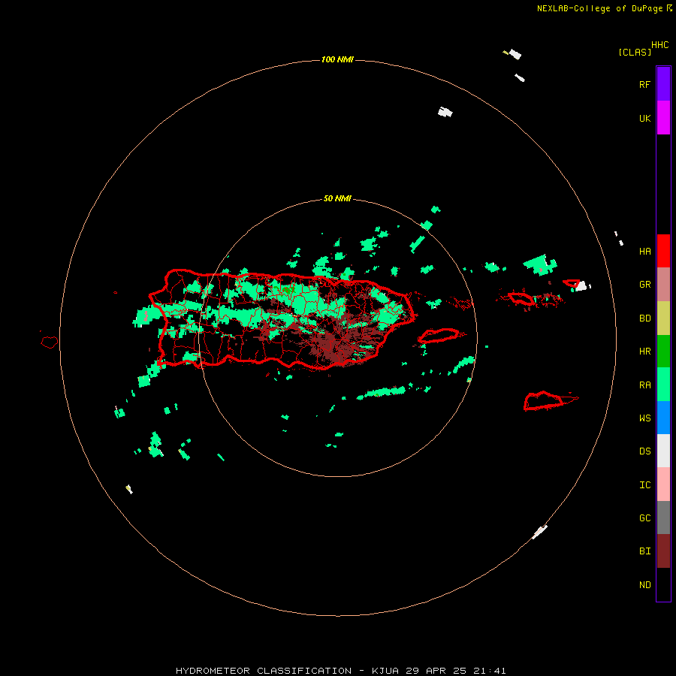676x676 pixels.
Task: Click the IC legend label
Action: pos(644,485)
